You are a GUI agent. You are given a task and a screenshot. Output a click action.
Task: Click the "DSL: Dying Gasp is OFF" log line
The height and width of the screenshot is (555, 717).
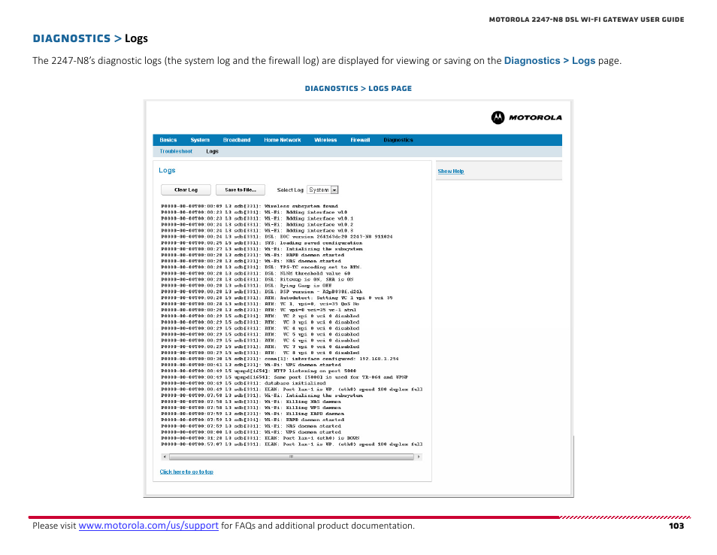(x=246, y=286)
